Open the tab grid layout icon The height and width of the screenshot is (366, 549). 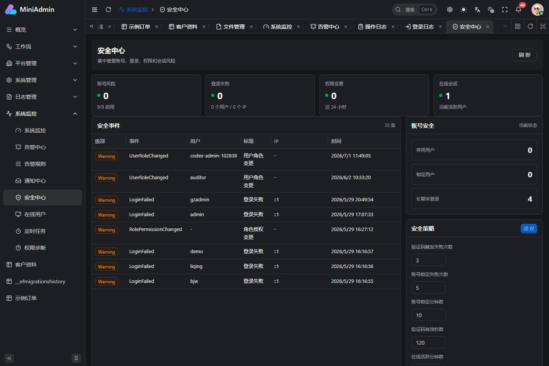tap(518, 26)
